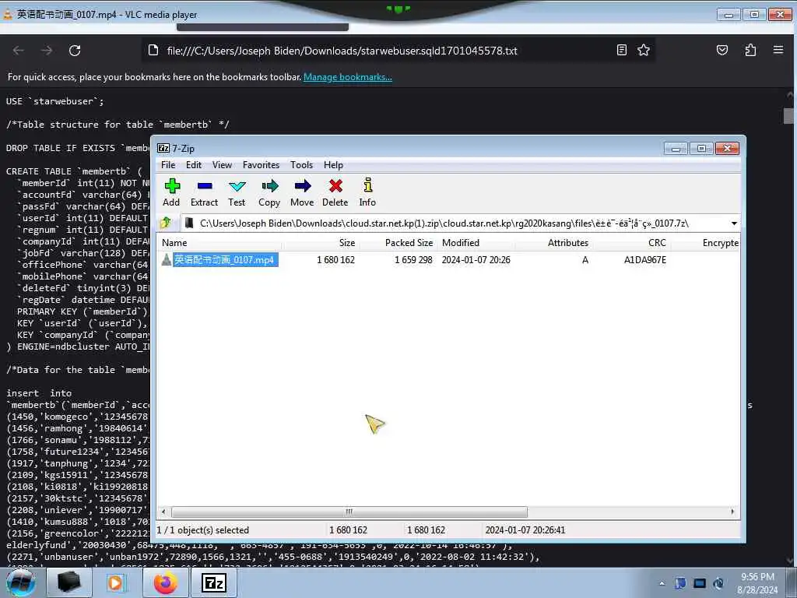Image resolution: width=797 pixels, height=598 pixels.
Task: Open the 7-Zip Edit menu
Action: [x=194, y=165]
